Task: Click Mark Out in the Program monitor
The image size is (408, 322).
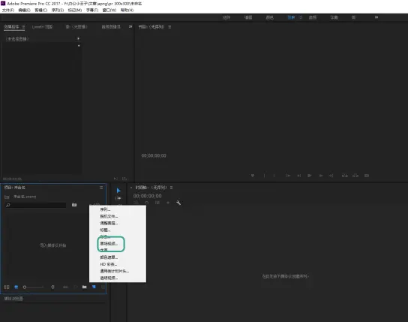Action: [274, 176]
